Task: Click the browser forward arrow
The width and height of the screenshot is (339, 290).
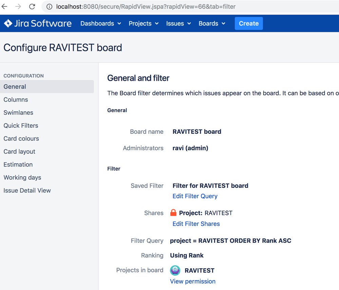Action: click(18, 6)
